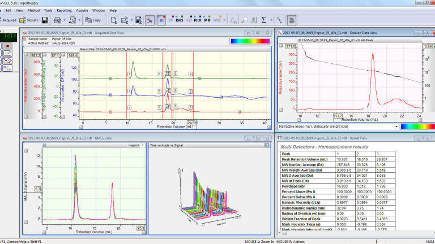Click the sequence dots icon in left panel
Screen dimensions: 435x244
[x=7, y=53]
